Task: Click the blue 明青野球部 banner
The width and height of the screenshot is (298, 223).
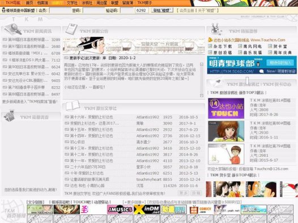Action: coord(252,65)
